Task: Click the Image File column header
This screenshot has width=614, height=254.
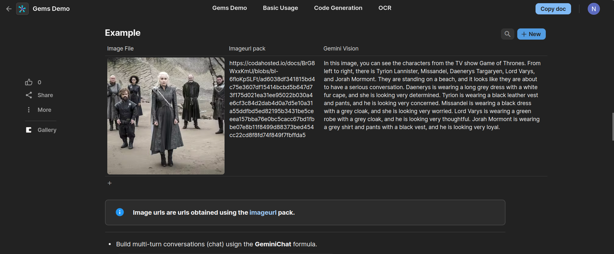Action: pos(120,49)
